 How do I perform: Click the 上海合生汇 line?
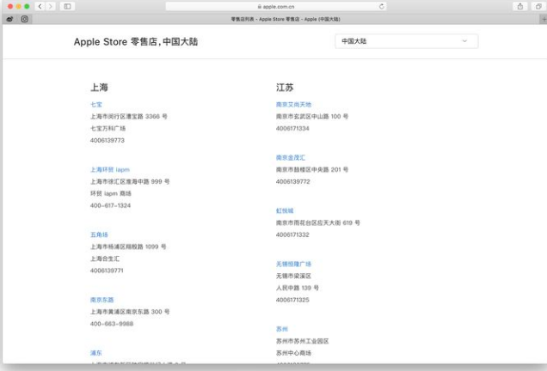105,258
